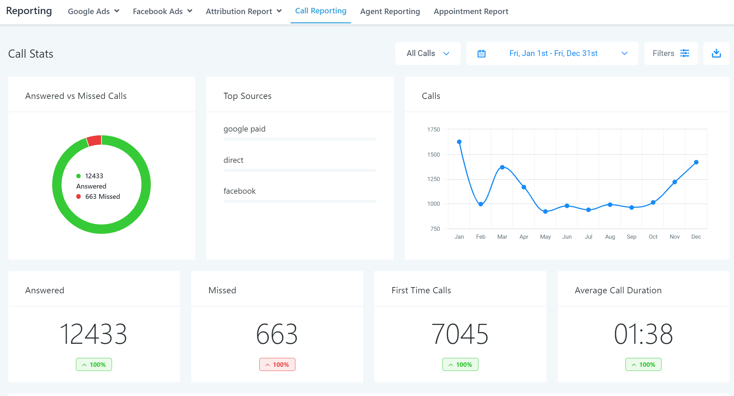Click the direct progress bar
This screenshot has height=396, width=734.
(300, 170)
